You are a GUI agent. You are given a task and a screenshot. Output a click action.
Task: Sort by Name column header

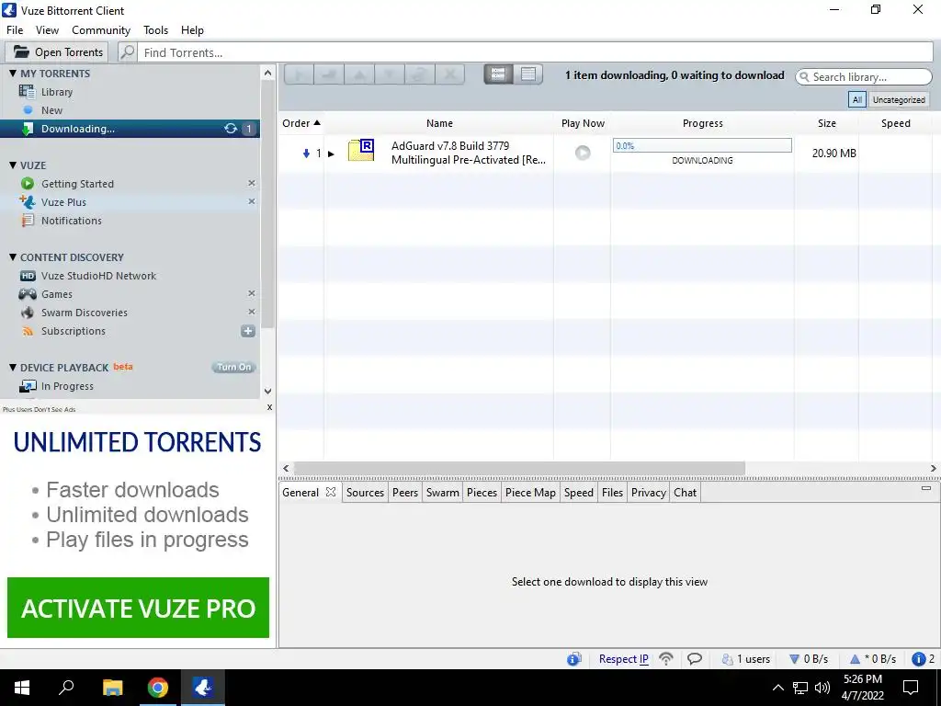click(x=439, y=123)
